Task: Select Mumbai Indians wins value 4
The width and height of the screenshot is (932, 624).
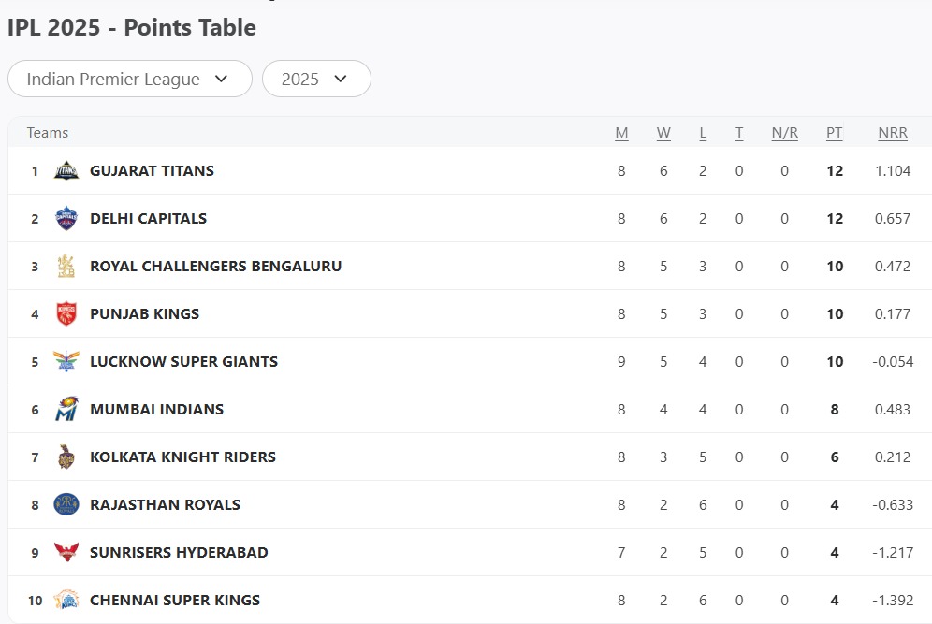Action: click(663, 409)
